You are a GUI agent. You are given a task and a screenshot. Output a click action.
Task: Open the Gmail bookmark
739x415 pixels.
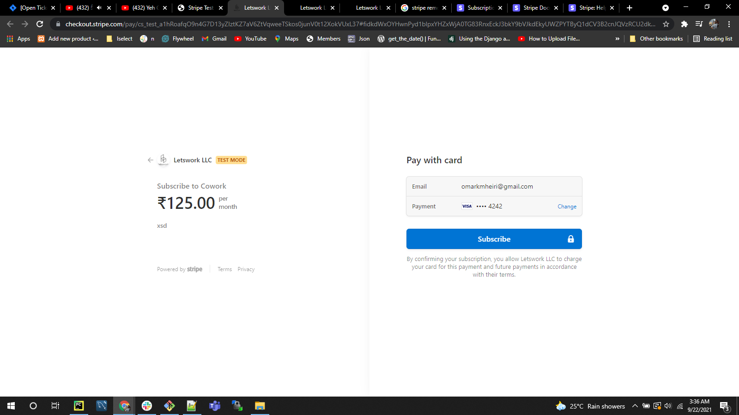coord(214,39)
